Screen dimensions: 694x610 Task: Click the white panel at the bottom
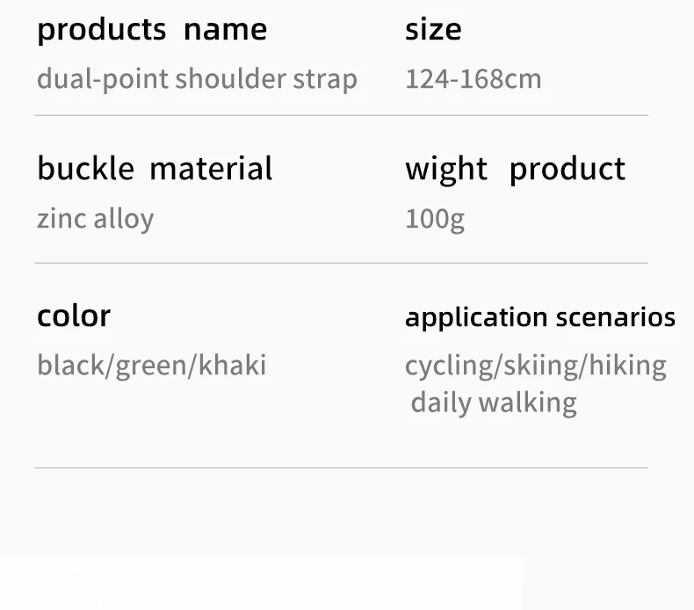(x=262, y=583)
